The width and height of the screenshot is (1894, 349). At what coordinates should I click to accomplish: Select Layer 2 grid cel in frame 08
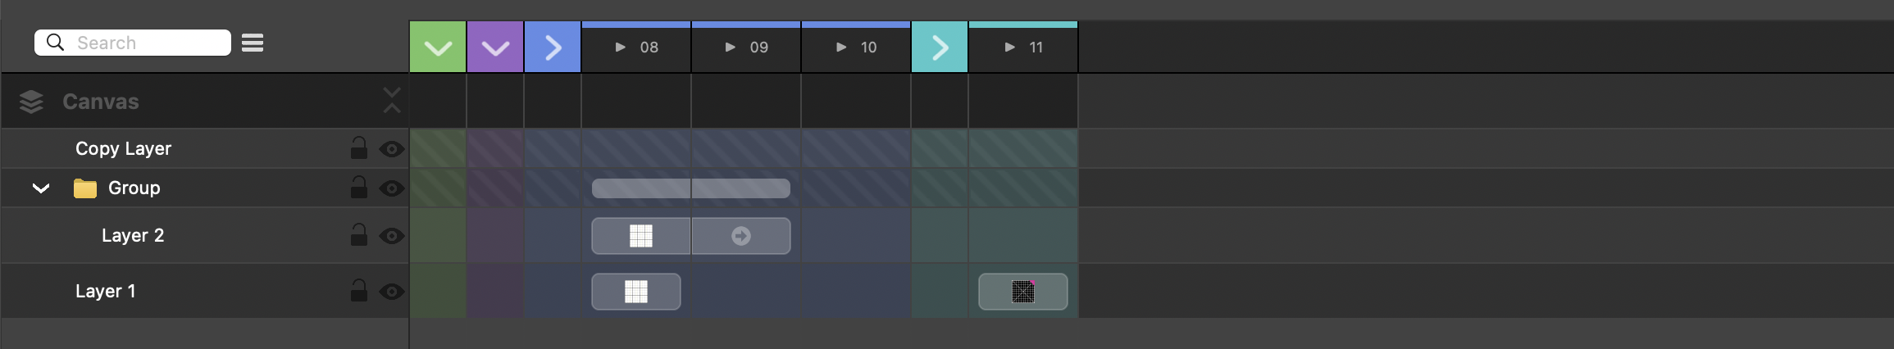(x=641, y=236)
